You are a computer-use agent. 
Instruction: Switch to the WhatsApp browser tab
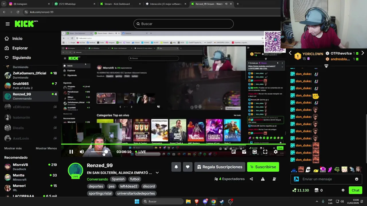coord(75,4)
